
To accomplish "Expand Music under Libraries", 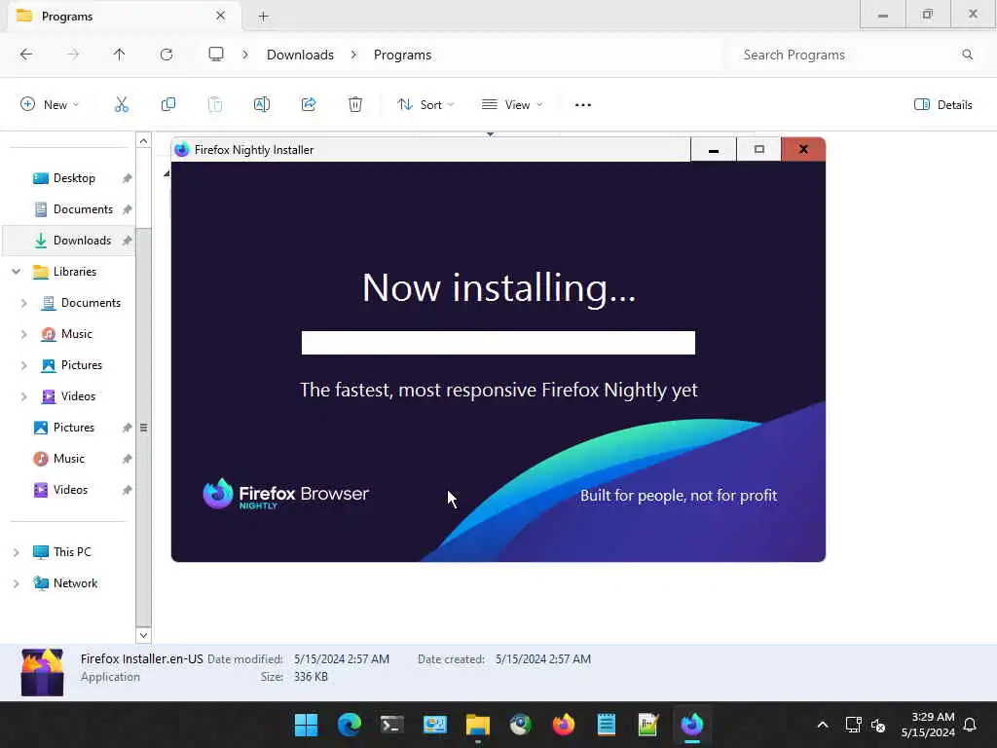I will tap(24, 335).
